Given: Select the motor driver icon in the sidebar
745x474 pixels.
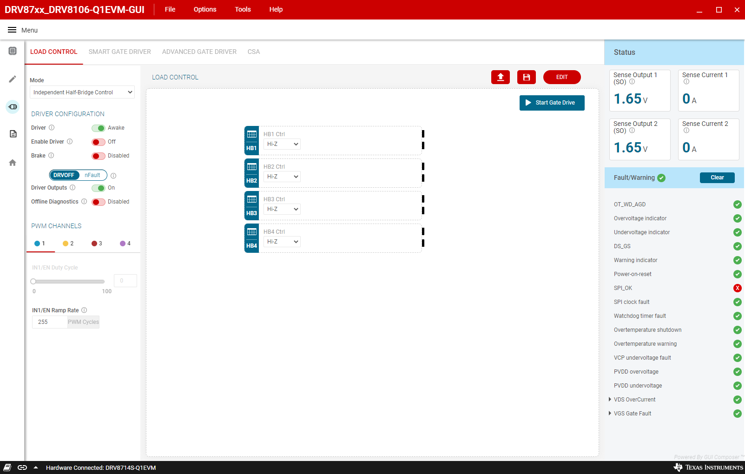Looking at the screenshot, I should pyautogui.click(x=13, y=107).
